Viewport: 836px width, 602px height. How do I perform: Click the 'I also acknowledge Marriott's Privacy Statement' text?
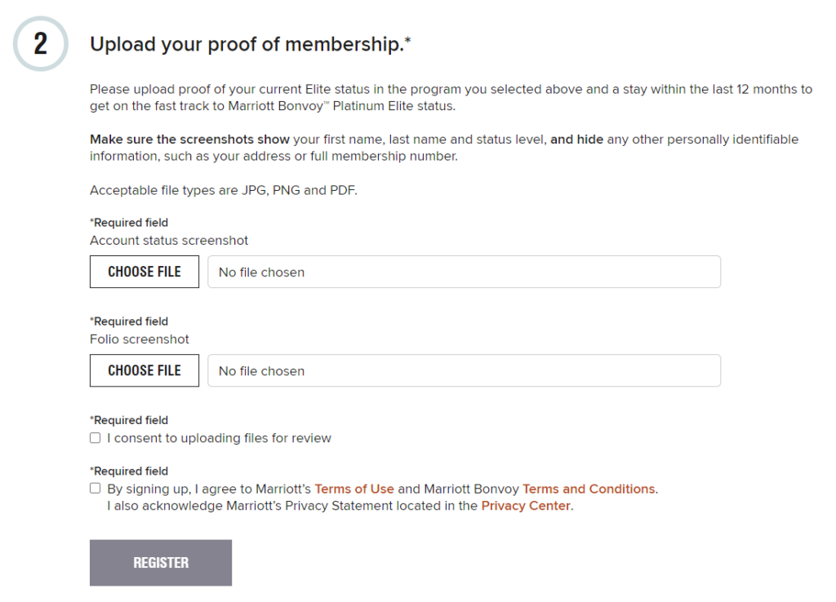292,506
